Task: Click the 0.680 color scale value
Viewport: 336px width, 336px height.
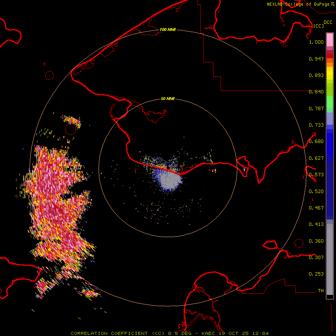Action: (x=316, y=141)
